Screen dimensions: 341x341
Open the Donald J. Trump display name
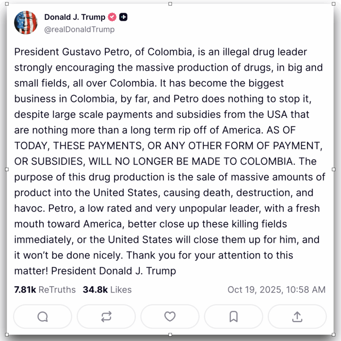pos(75,17)
